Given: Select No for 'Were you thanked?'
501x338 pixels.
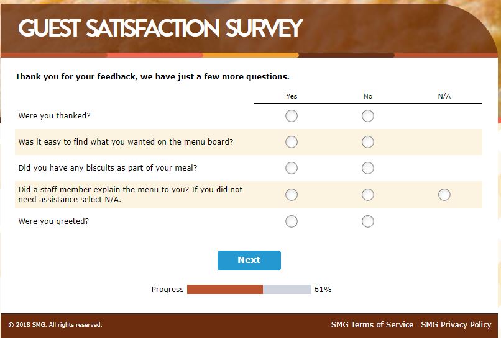Looking at the screenshot, I should 368,116.
